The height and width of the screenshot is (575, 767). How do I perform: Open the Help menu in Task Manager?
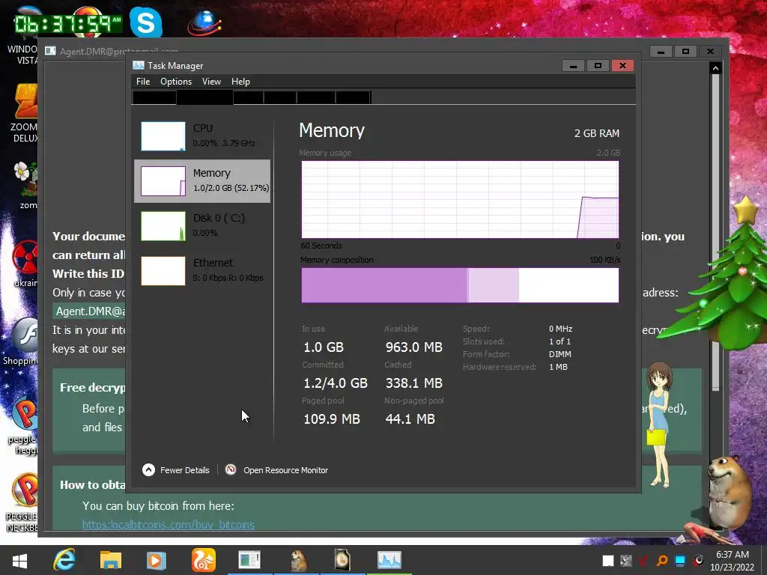click(240, 82)
